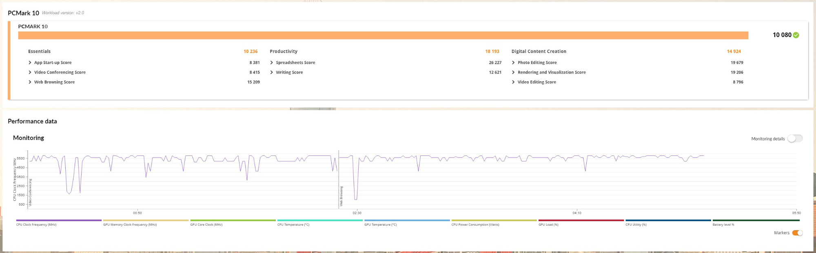Click the 04:10 time label on chart axis
816x253 pixels.
[577, 213]
